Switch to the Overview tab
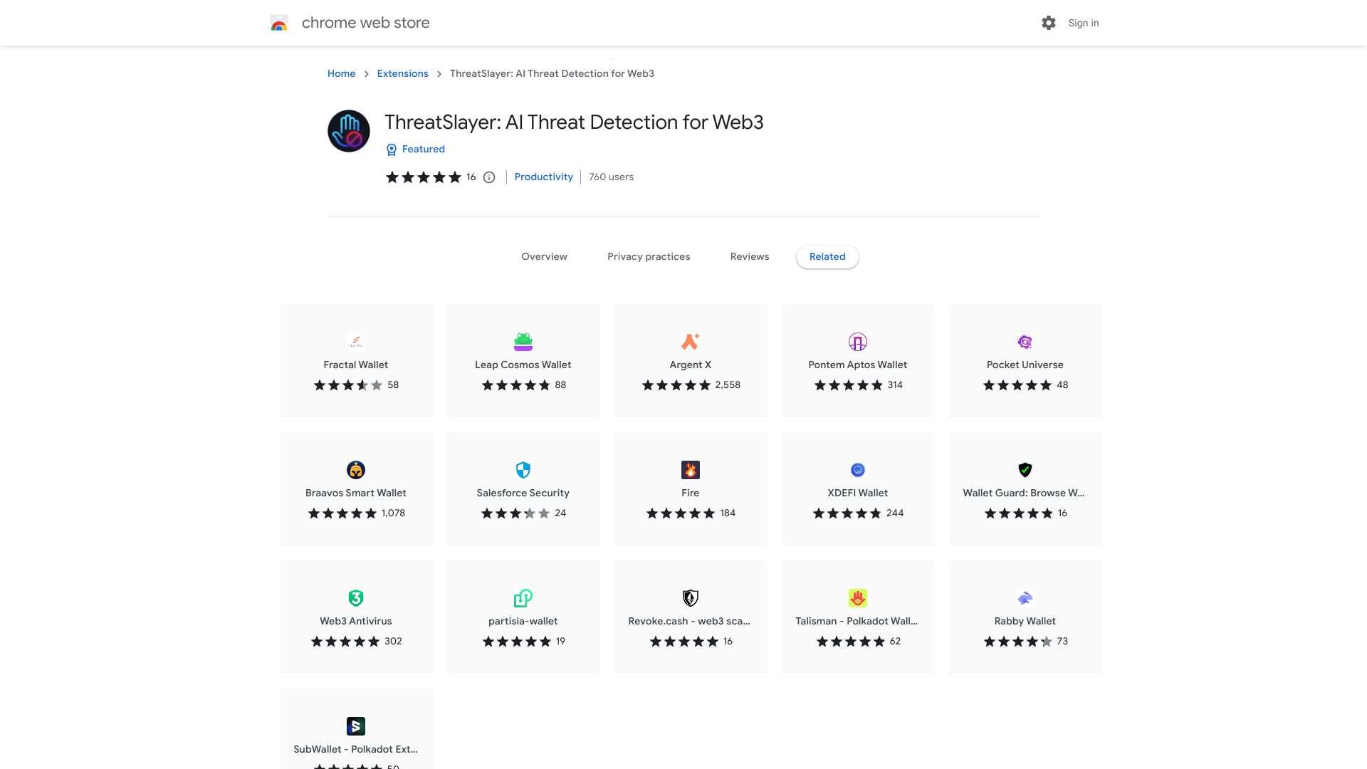This screenshot has width=1367, height=769. click(x=544, y=256)
